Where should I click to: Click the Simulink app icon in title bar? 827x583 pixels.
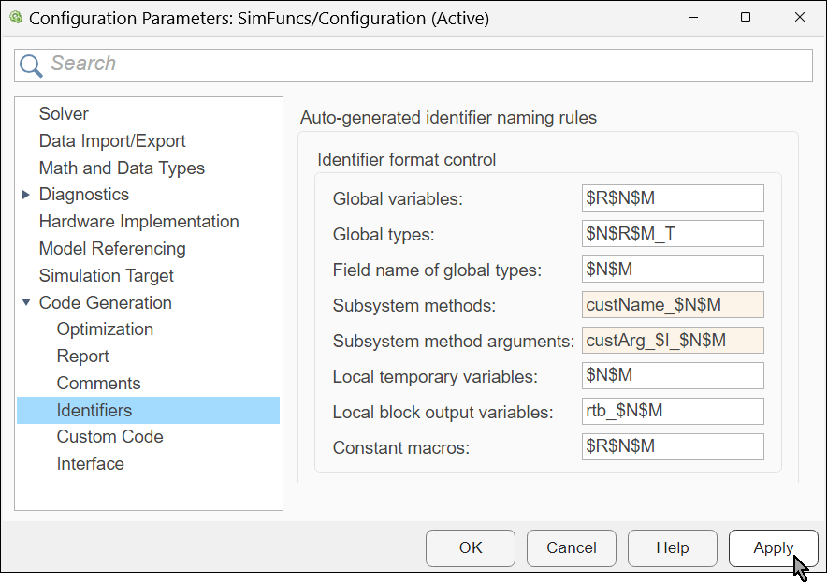coord(15,17)
